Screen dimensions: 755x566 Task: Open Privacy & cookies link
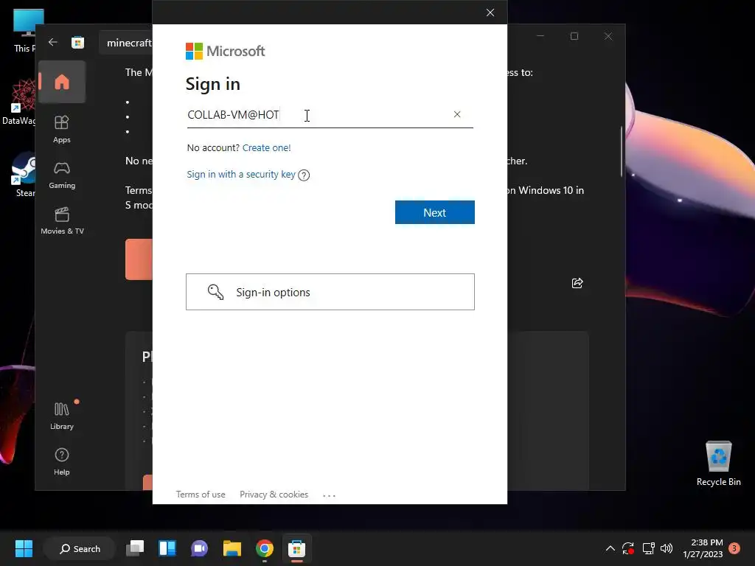click(x=274, y=495)
